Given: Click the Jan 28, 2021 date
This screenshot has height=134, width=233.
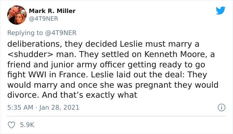Looking at the screenshot, I should 60,108.
